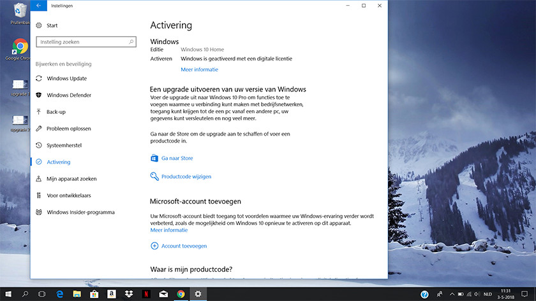The height and width of the screenshot is (301, 536).
Task: Open the Start home settings page
Action: [x=52, y=25]
